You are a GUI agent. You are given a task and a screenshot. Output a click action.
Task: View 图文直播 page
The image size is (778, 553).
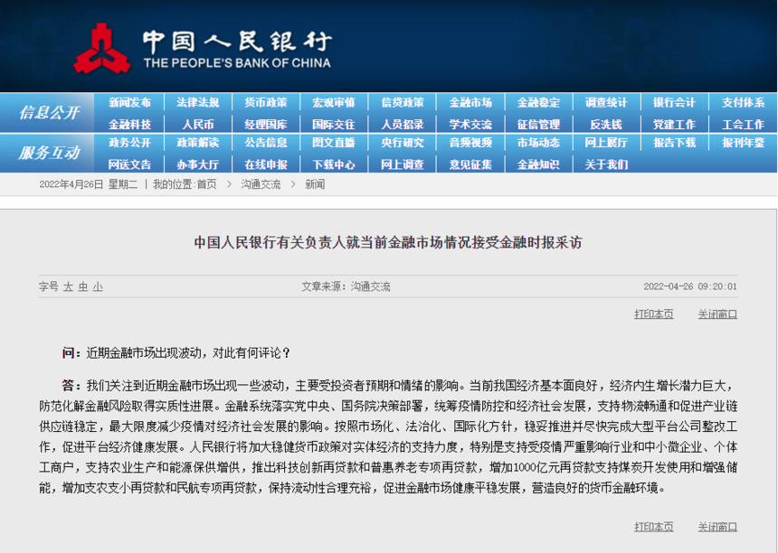pos(334,143)
